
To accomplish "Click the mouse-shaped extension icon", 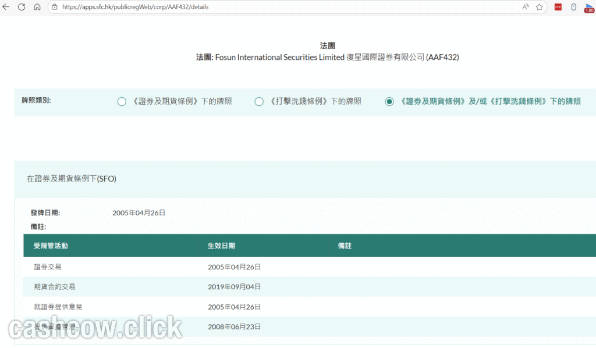I will click(x=573, y=7).
